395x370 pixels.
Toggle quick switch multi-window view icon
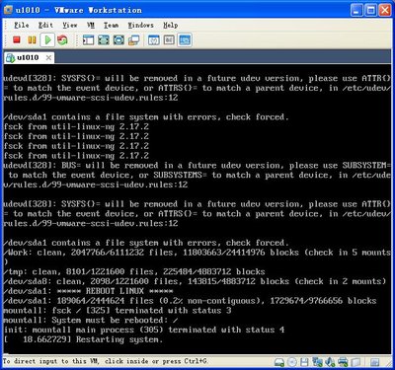133,40
